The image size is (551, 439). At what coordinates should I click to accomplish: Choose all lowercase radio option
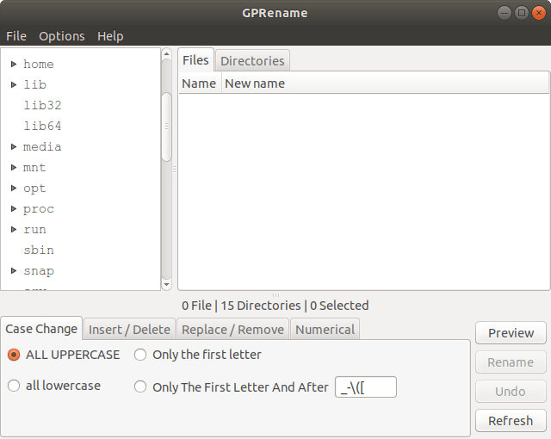click(x=14, y=386)
